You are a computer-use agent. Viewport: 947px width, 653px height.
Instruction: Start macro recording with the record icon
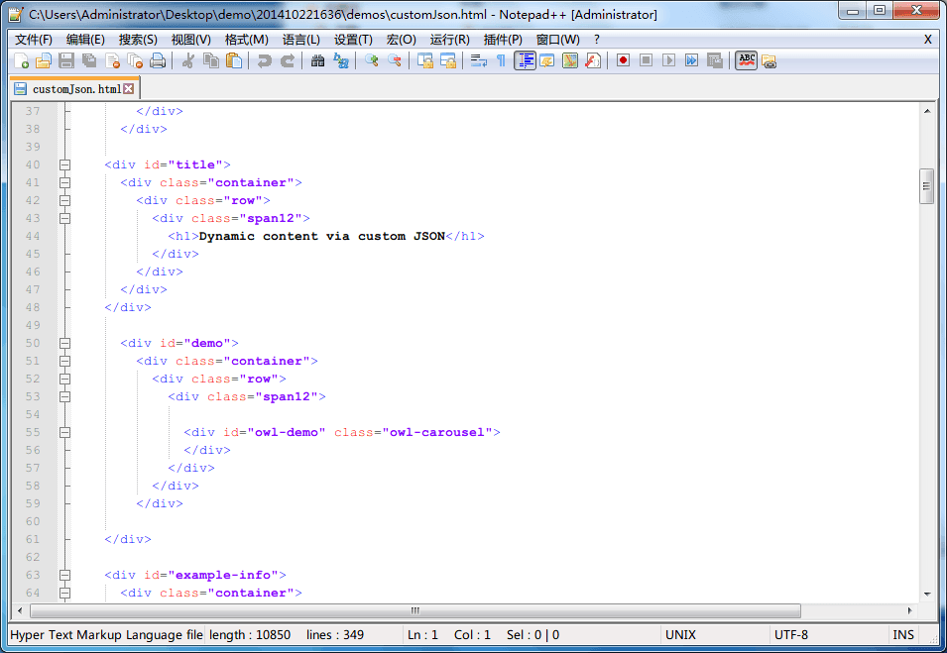622,60
